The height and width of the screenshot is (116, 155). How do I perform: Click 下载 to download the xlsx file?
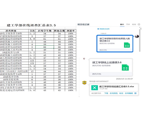click(x=106, y=93)
